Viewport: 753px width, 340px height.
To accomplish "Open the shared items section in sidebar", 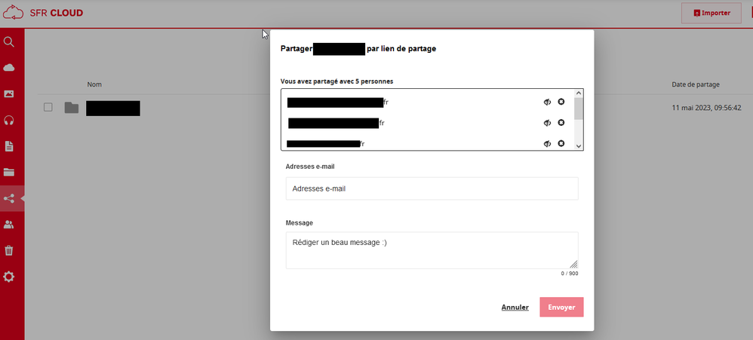I will pos(9,198).
